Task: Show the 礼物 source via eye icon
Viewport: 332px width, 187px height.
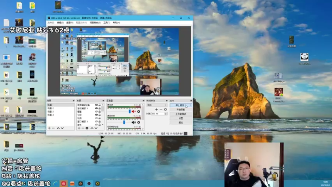Action: [96, 118]
